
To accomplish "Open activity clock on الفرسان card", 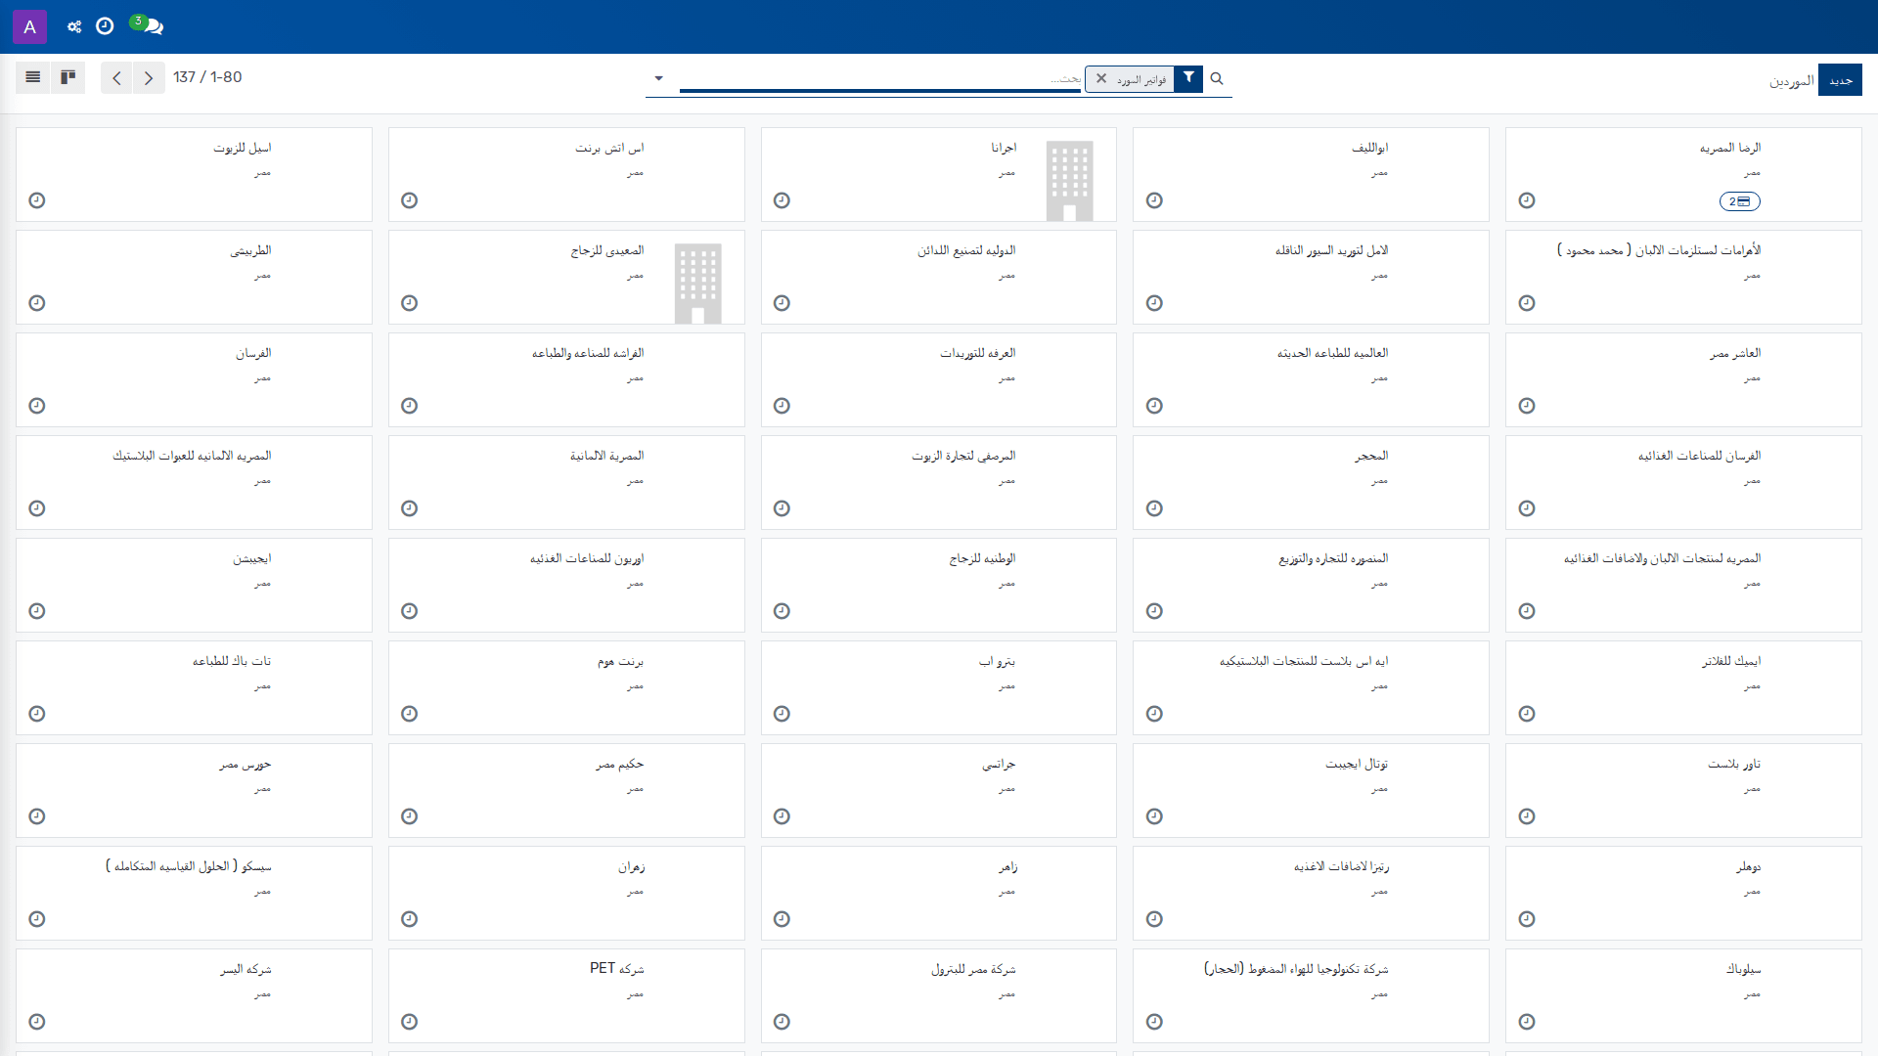I will pos(37,406).
